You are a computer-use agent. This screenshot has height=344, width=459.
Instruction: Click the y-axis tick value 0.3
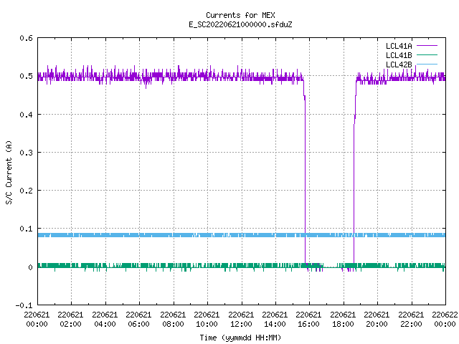[x=26, y=153]
